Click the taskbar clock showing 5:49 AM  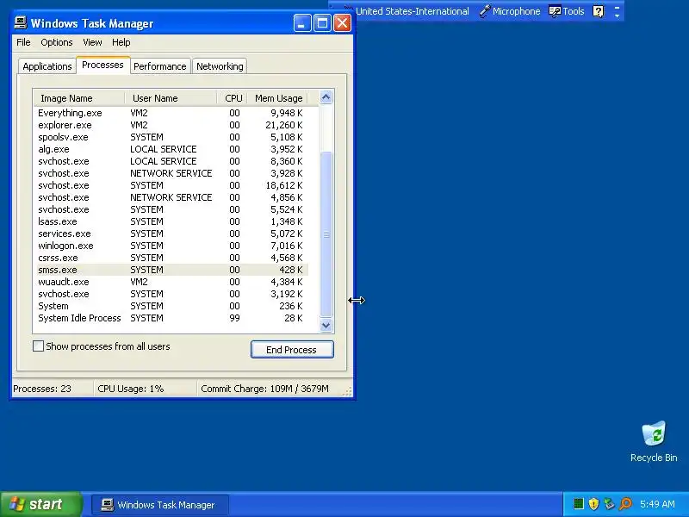(657, 504)
